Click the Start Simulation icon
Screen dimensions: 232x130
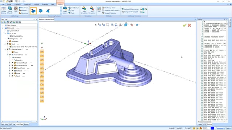pos(84,10)
